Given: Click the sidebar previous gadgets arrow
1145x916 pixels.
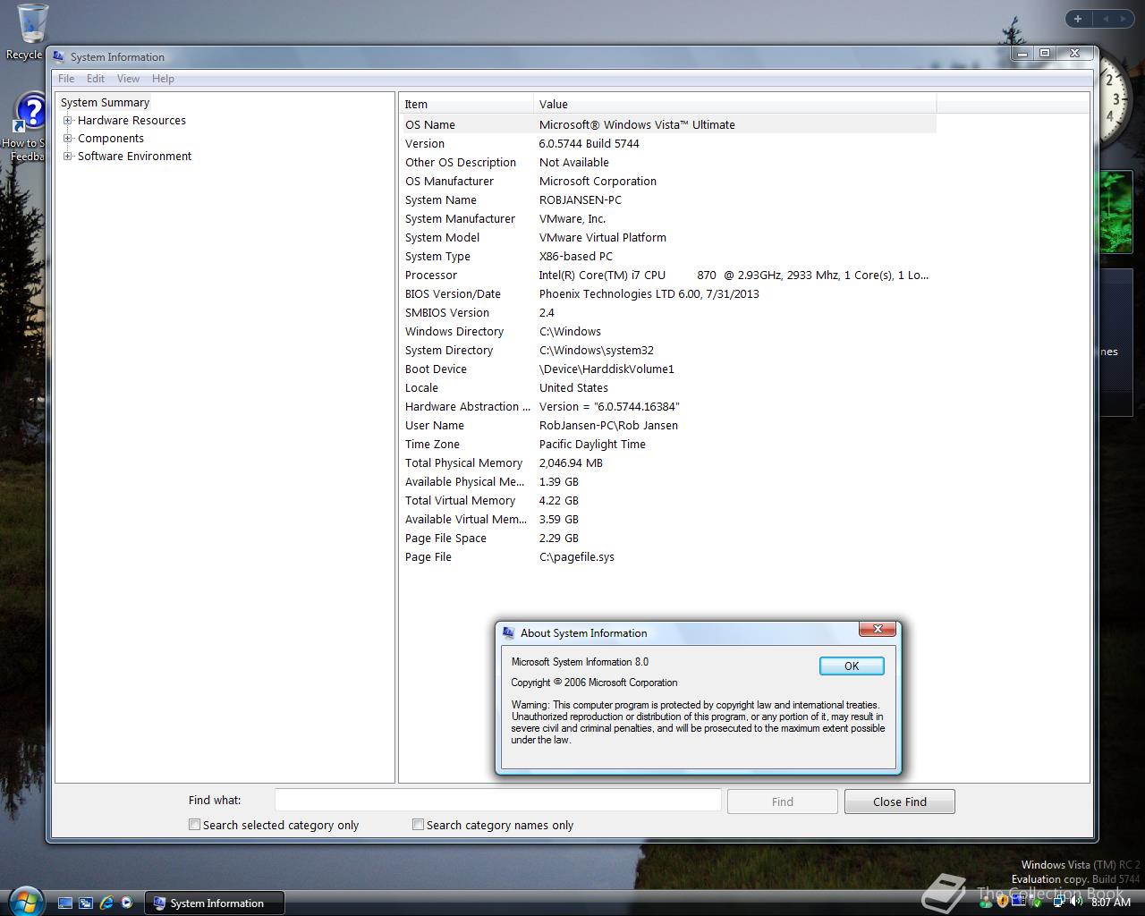Looking at the screenshot, I should pyautogui.click(x=1106, y=18).
